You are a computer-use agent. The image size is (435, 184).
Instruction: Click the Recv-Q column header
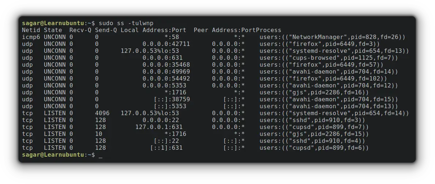tap(80, 30)
